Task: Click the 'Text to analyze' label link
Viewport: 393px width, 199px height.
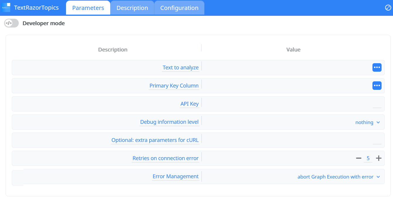Action: (x=180, y=68)
